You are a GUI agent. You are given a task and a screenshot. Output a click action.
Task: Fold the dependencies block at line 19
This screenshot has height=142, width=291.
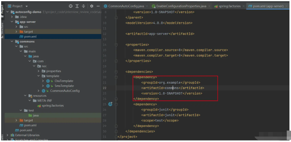pos(117,72)
